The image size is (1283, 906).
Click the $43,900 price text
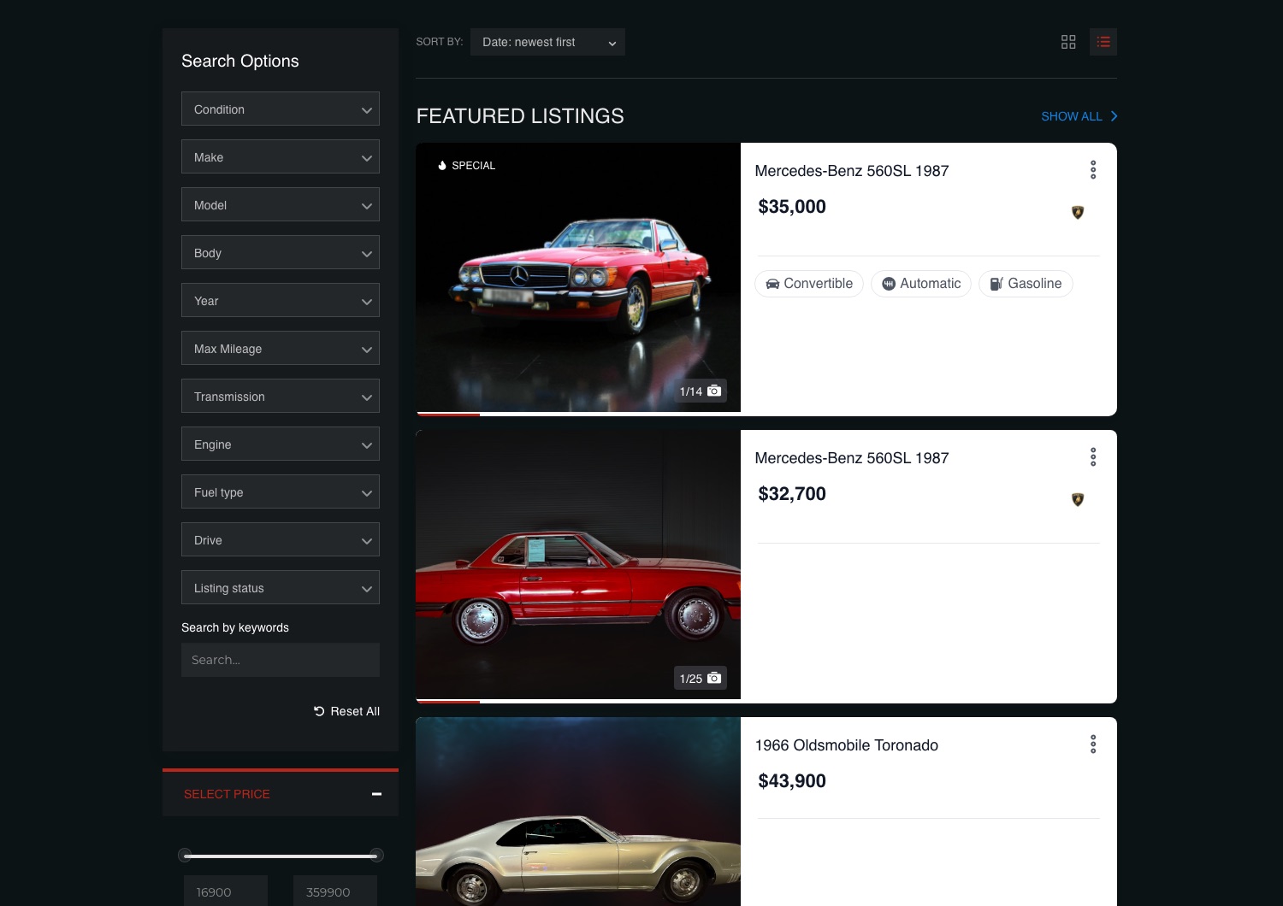792,781
